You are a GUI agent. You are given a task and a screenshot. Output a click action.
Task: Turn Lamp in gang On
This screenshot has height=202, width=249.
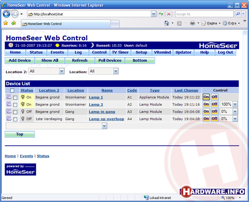pos(206,111)
